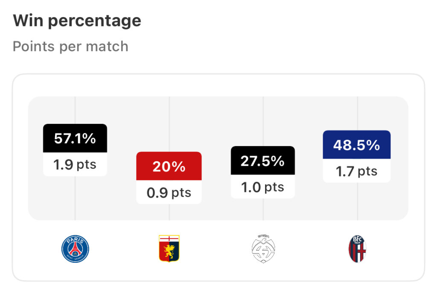Image resolution: width=437 pixels, height=291 pixels.
Task: Click the grey chart background area
Action: pos(218,117)
